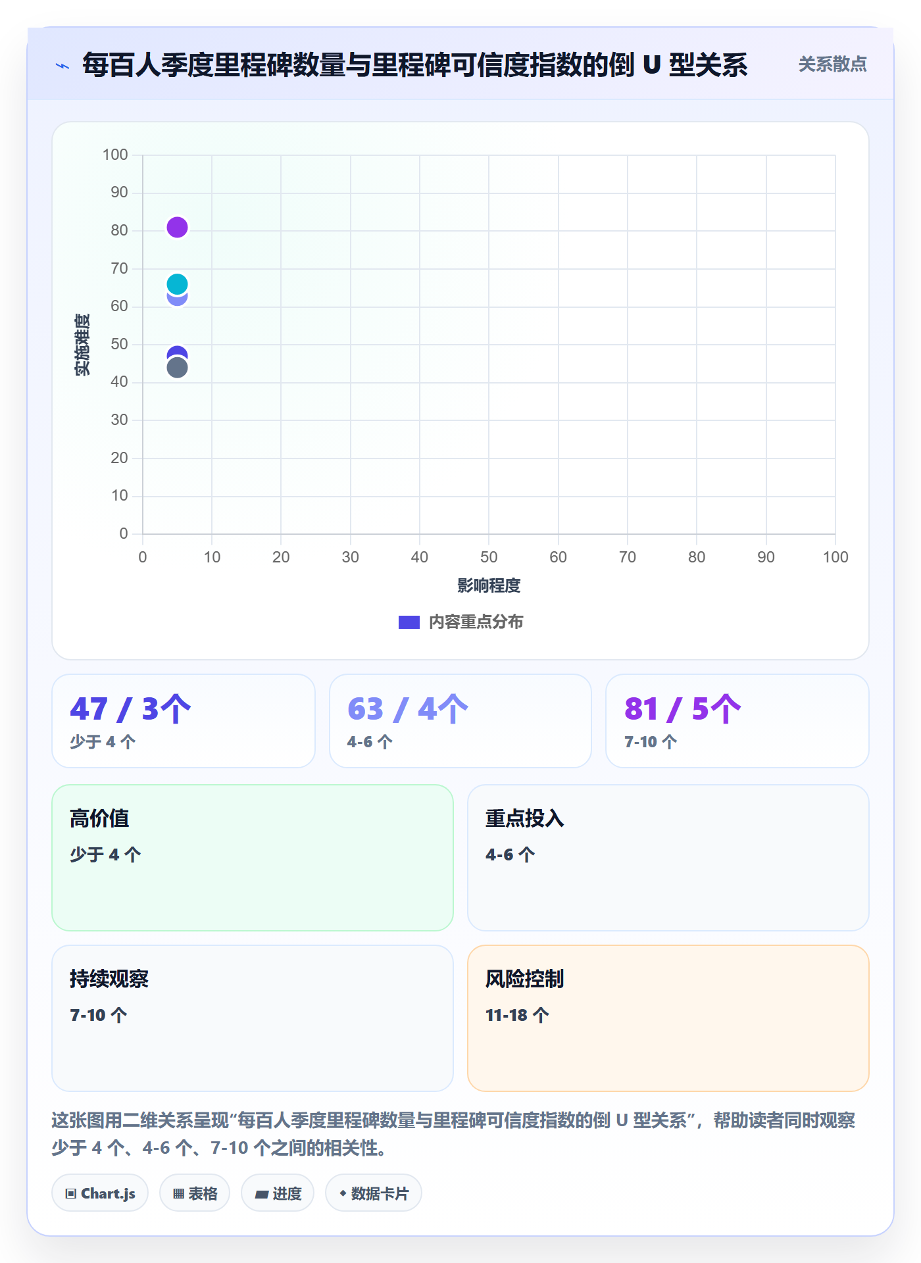Click the 影响程度 x-axis title
921x1263 pixels.
(489, 585)
